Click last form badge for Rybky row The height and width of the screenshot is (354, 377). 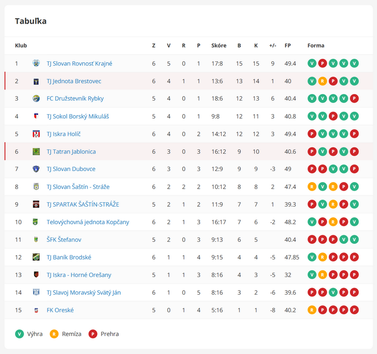354,99
